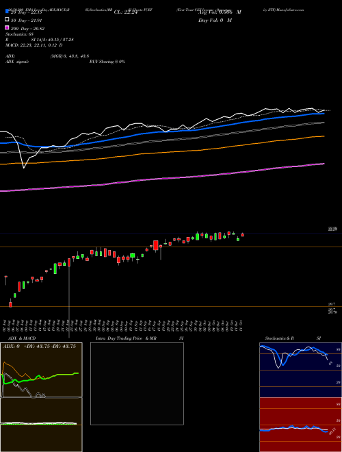
Task: Click the white 50 Day legend swatch
Action: 8,20
